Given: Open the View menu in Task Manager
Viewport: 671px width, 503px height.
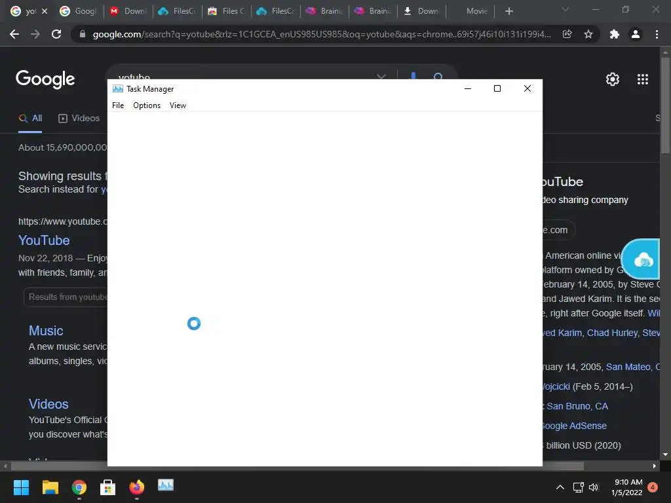Looking at the screenshot, I should (178, 105).
